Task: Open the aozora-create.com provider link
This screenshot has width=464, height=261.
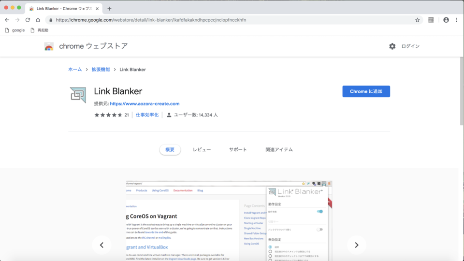Action: [145, 103]
